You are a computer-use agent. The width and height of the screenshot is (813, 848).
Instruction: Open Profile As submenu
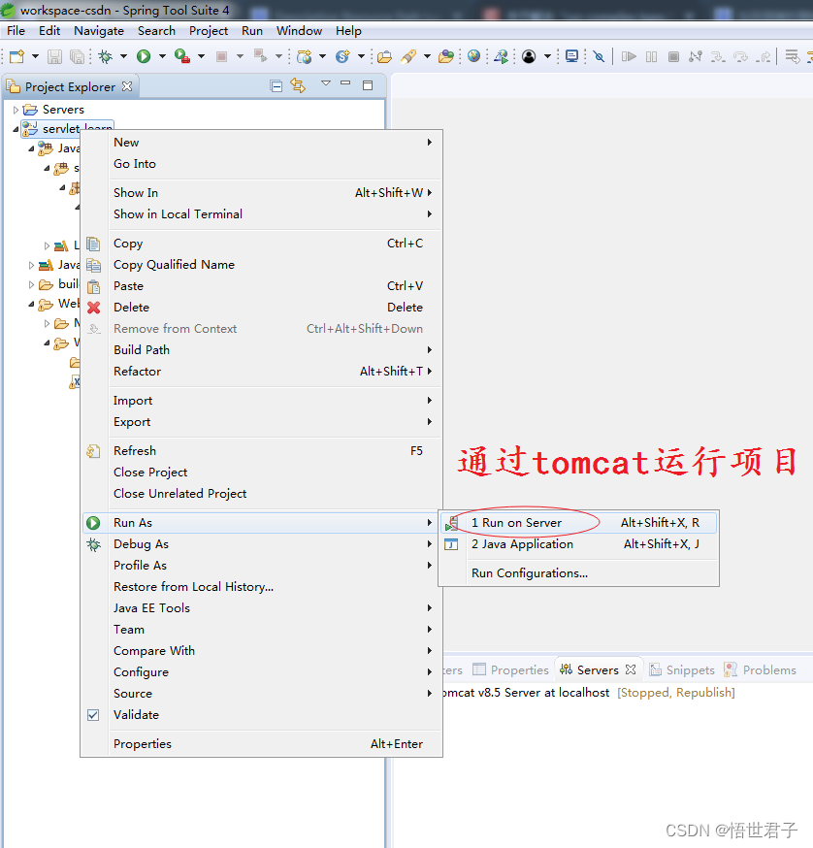click(x=261, y=565)
